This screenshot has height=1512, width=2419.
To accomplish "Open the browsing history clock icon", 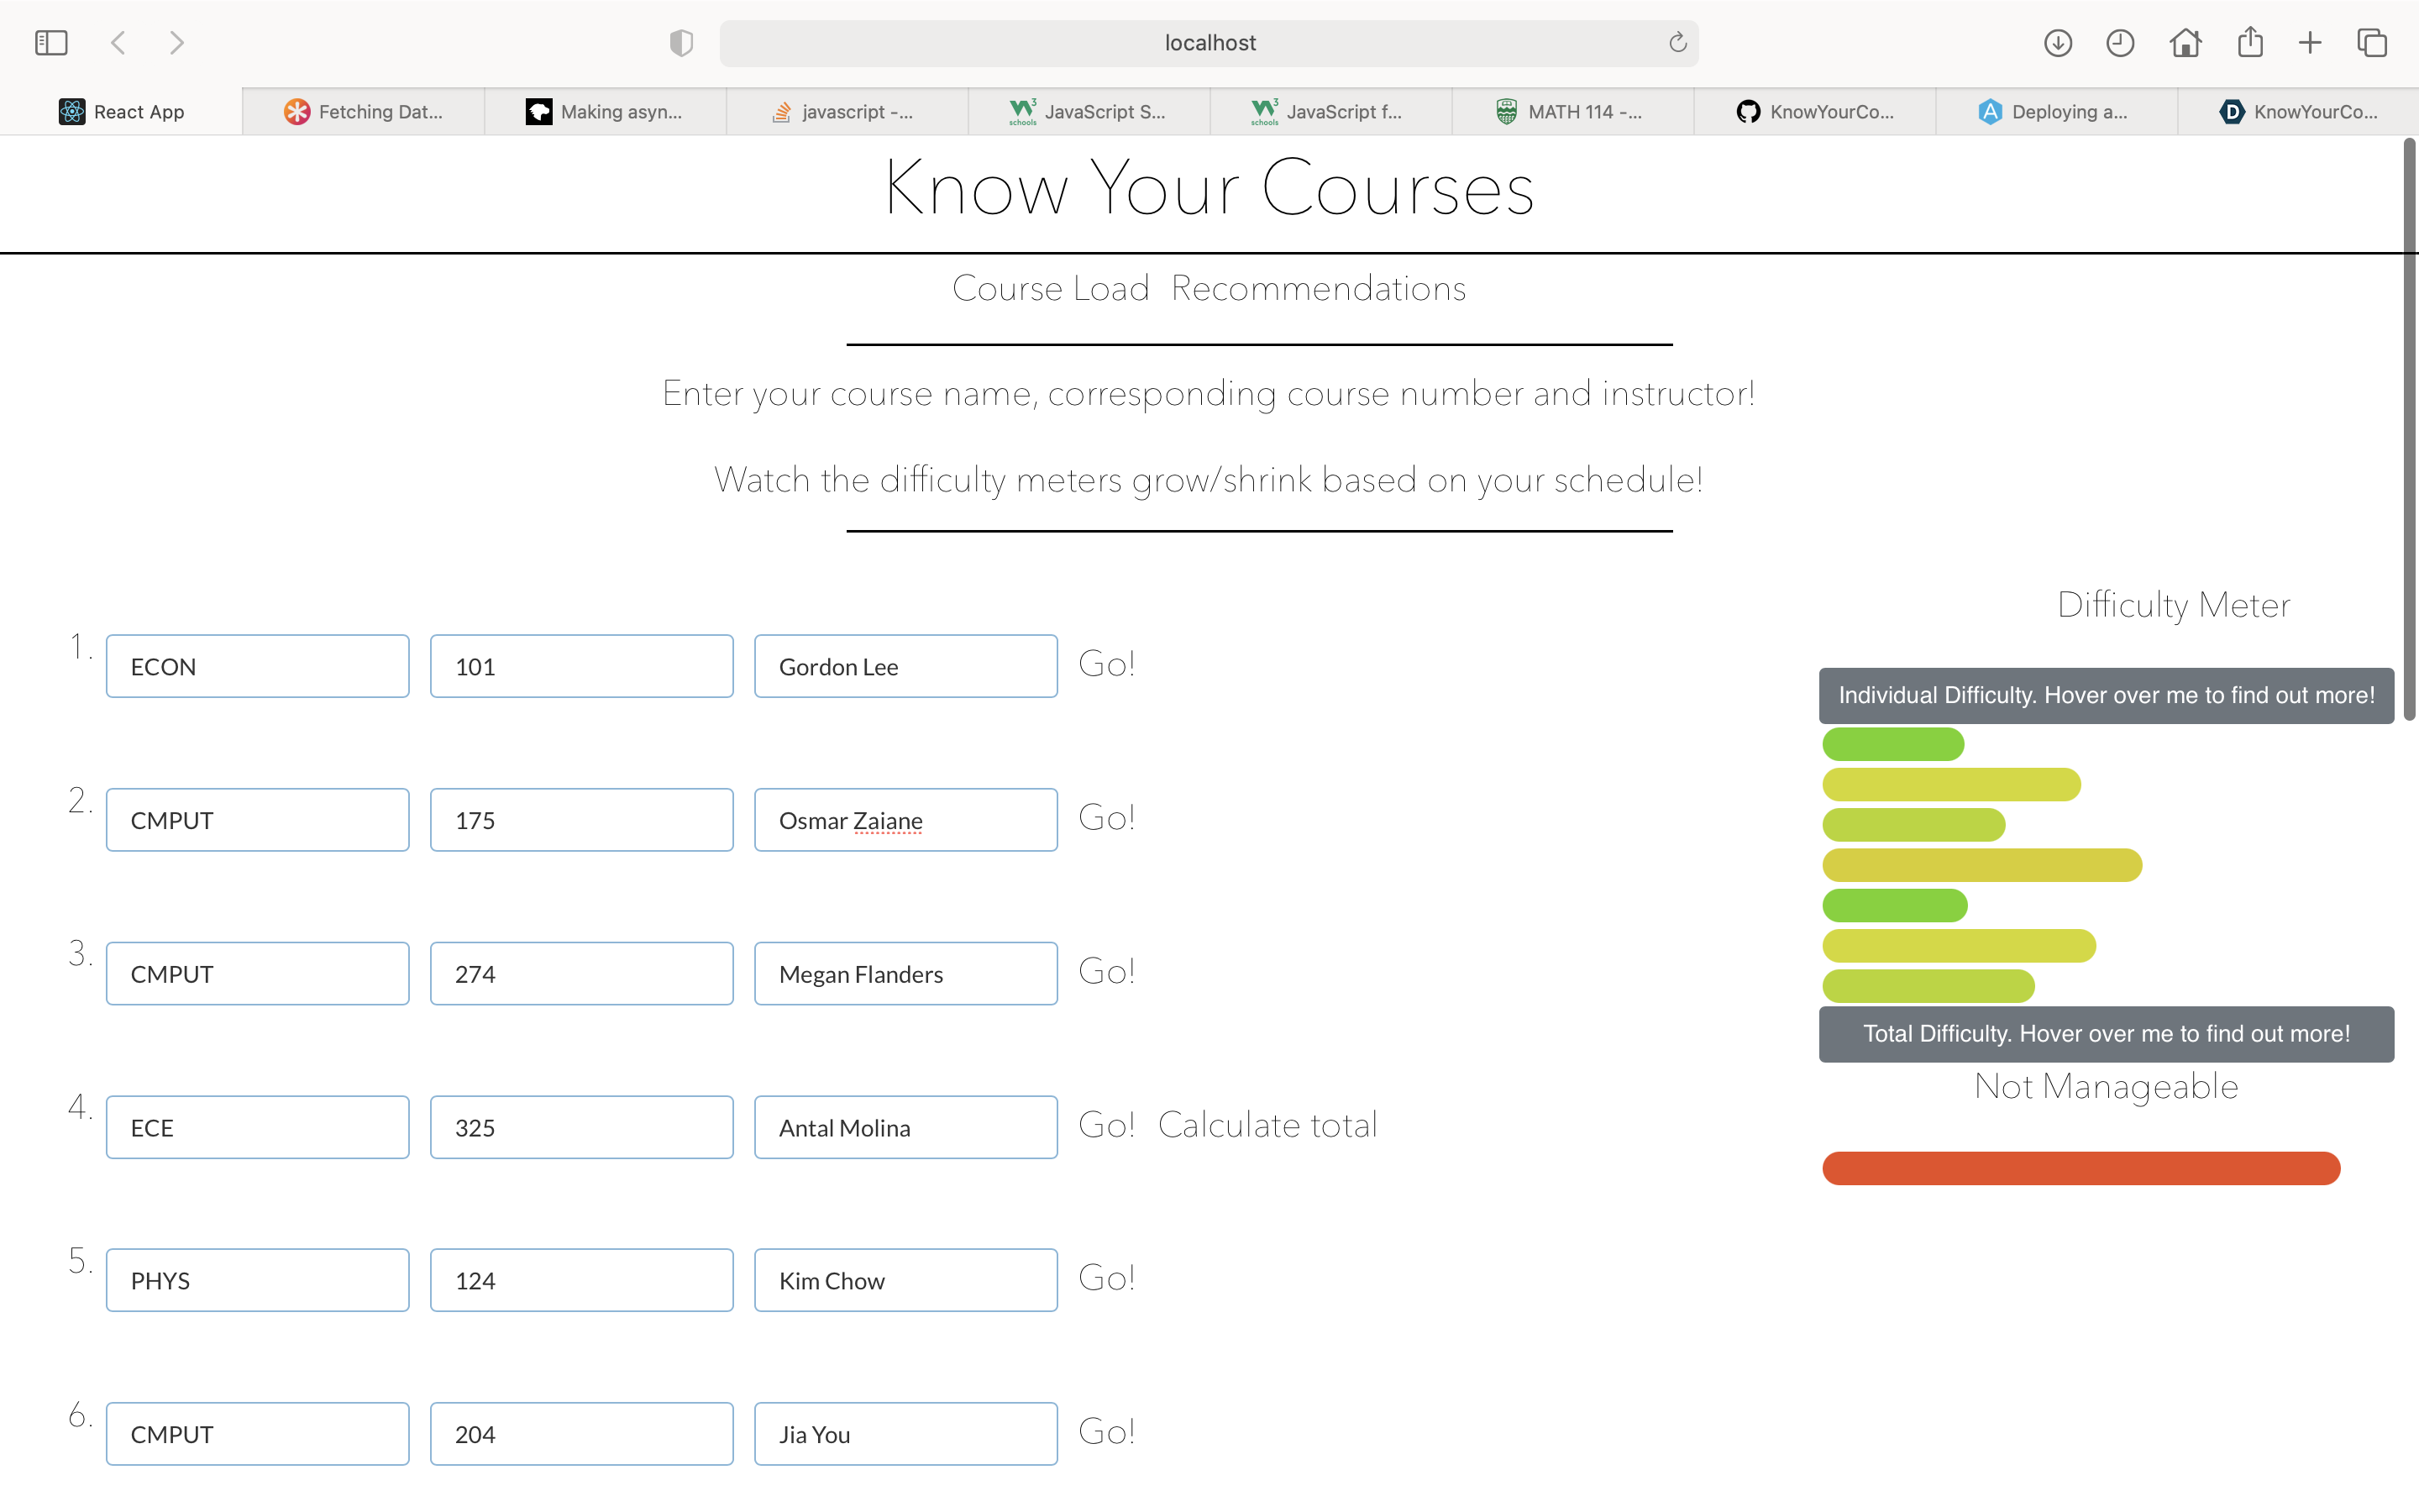I will pos(2119,43).
